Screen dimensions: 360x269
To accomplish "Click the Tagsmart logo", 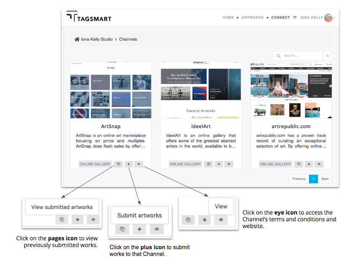I will tap(89, 16).
